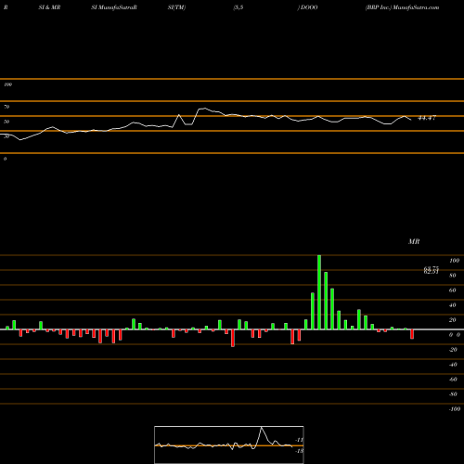The height and width of the screenshot is (464, 464).
Task: Click the spike peak in mini chart
Action: [262, 427]
